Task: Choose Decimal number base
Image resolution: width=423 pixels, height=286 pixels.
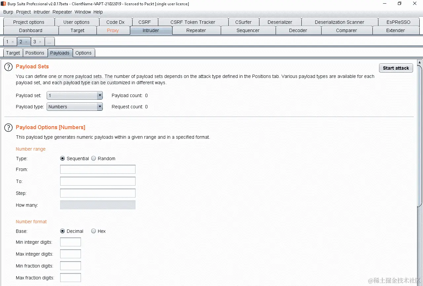Action: point(62,231)
